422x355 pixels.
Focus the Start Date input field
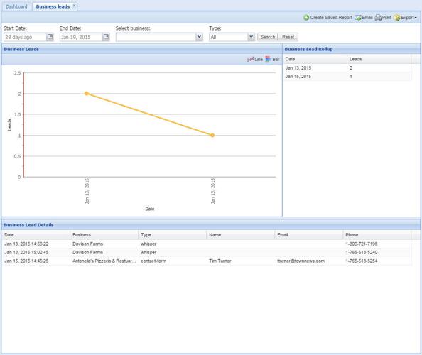tap(25, 37)
